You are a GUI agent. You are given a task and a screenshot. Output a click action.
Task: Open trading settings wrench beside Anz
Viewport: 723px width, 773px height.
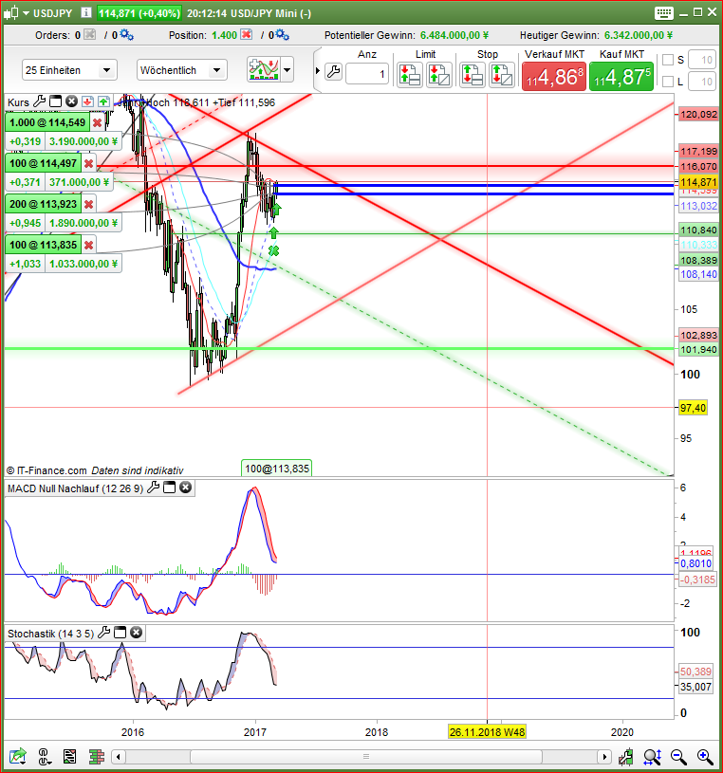coord(333,72)
